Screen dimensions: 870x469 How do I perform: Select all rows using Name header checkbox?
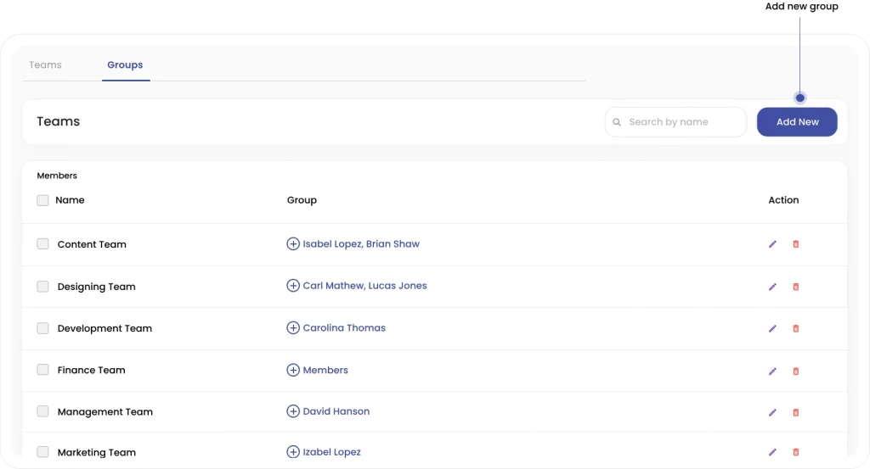tap(42, 200)
